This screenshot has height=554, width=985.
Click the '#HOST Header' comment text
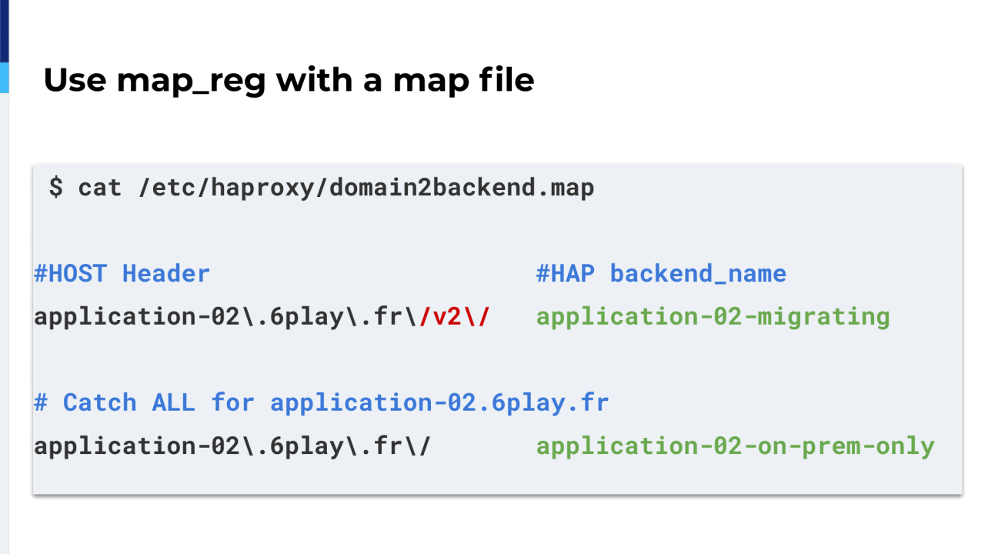coord(122,273)
